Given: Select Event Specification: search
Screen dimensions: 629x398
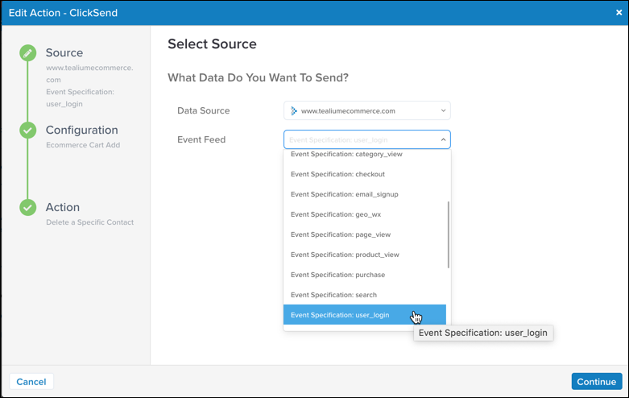Looking at the screenshot, I should click(333, 295).
